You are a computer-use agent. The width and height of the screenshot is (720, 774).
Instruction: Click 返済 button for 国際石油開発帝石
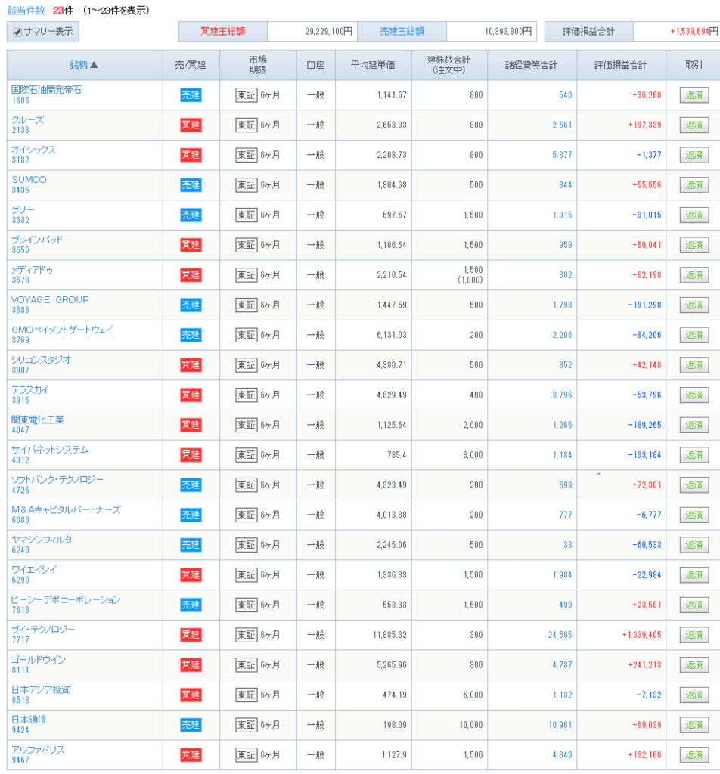point(694,95)
